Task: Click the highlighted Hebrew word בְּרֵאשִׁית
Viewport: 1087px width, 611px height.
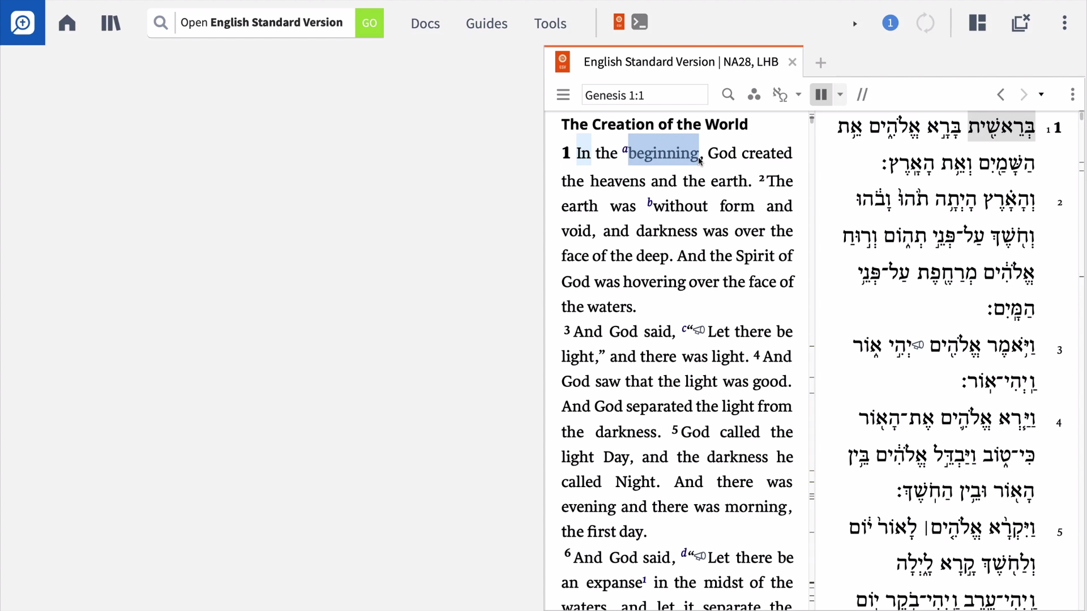Action: [x=1001, y=127]
